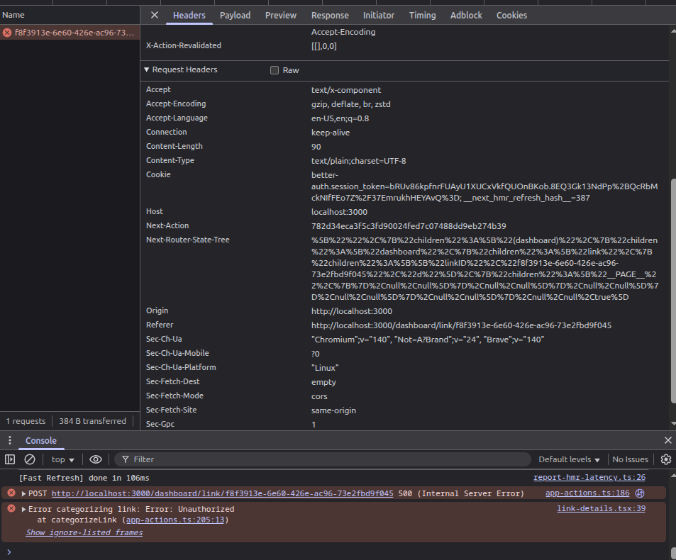The height and width of the screenshot is (560, 676).
Task: Switch to the Response tab
Action: coord(330,15)
